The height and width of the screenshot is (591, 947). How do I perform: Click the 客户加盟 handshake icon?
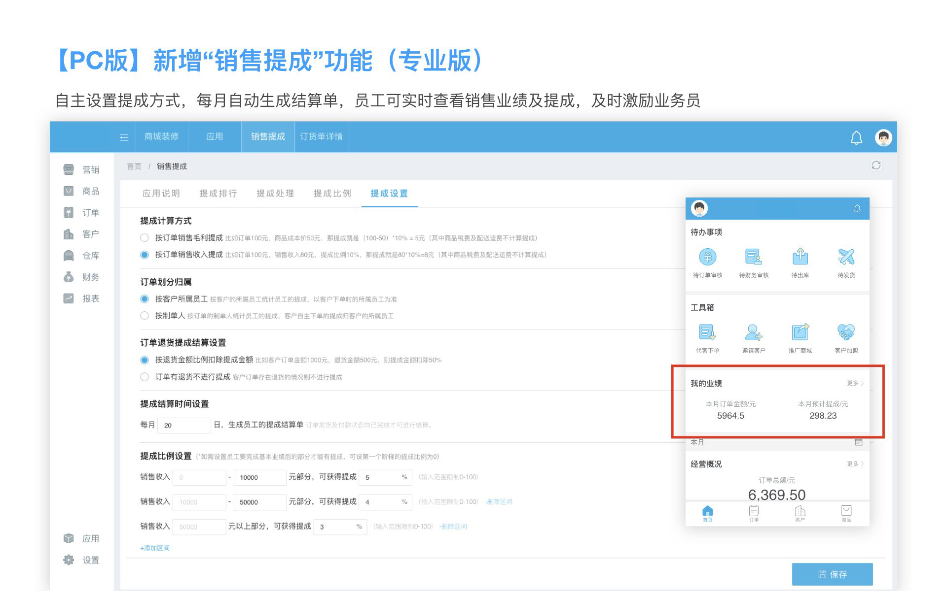[x=846, y=332]
